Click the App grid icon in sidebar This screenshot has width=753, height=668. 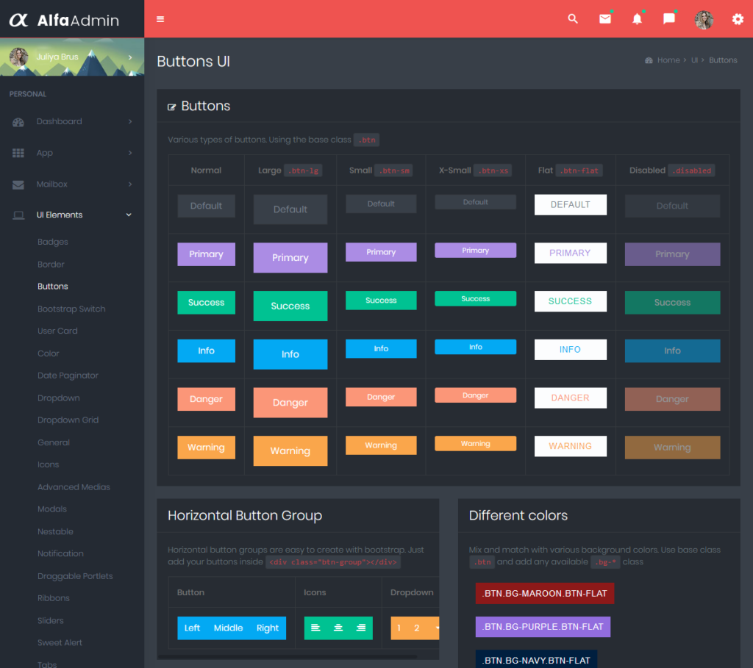(18, 153)
